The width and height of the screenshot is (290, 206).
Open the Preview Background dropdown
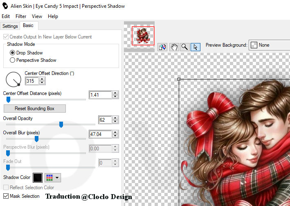coord(270,45)
